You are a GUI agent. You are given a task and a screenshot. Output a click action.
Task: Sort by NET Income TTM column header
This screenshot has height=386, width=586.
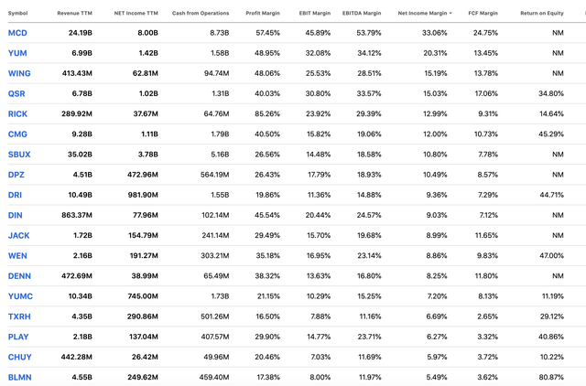(136, 13)
